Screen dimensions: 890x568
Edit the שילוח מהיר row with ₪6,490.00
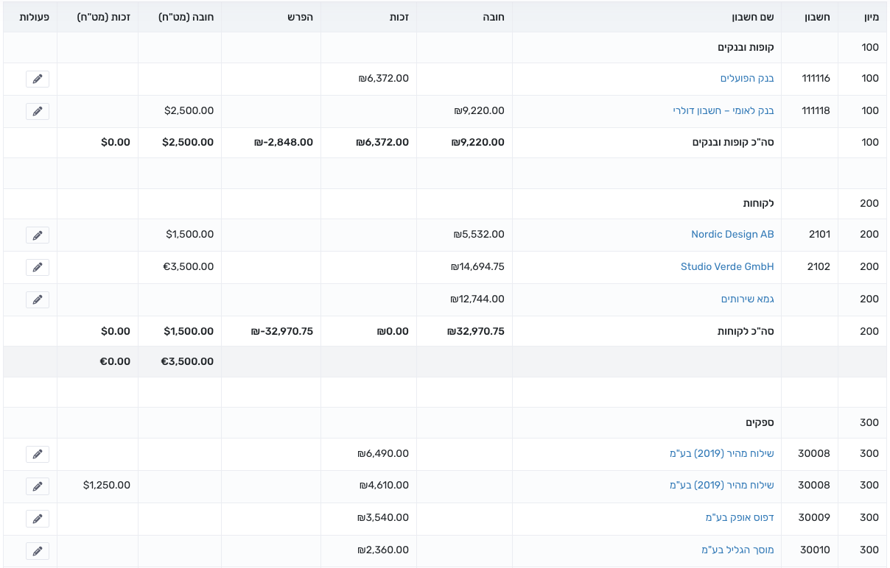[38, 454]
